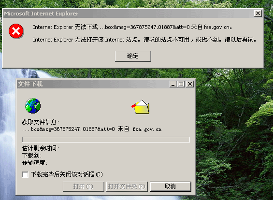Click the disabled 打开文件夹(F) button
This screenshot has height=200, width=273.
127,186
